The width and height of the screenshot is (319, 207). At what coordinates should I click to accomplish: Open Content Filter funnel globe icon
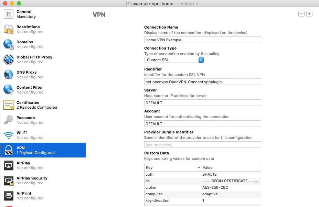9,89
